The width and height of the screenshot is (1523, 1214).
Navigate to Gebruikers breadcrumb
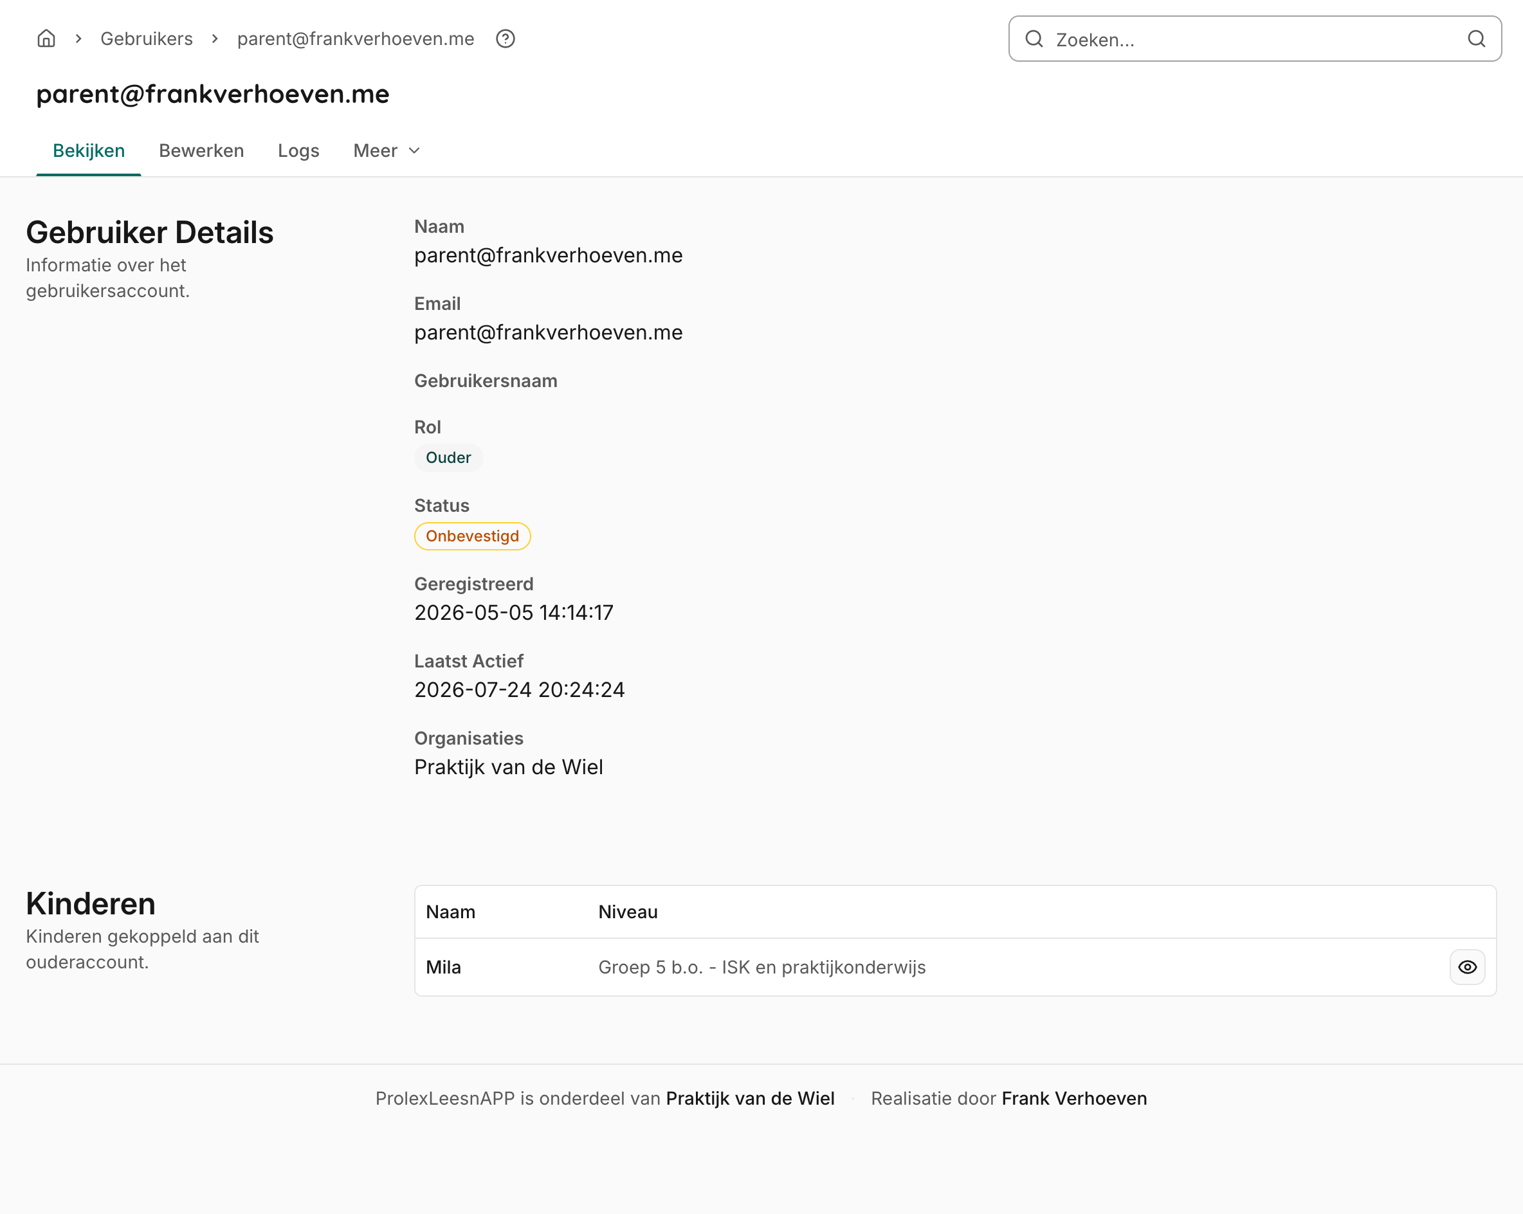tap(146, 39)
